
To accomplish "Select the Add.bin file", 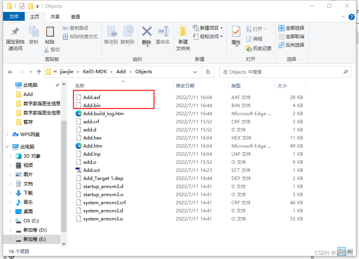I will click(x=92, y=106).
